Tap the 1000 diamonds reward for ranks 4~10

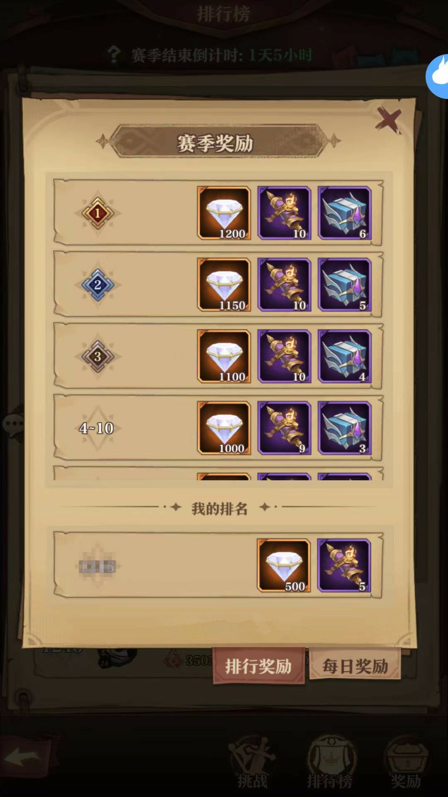(224, 428)
